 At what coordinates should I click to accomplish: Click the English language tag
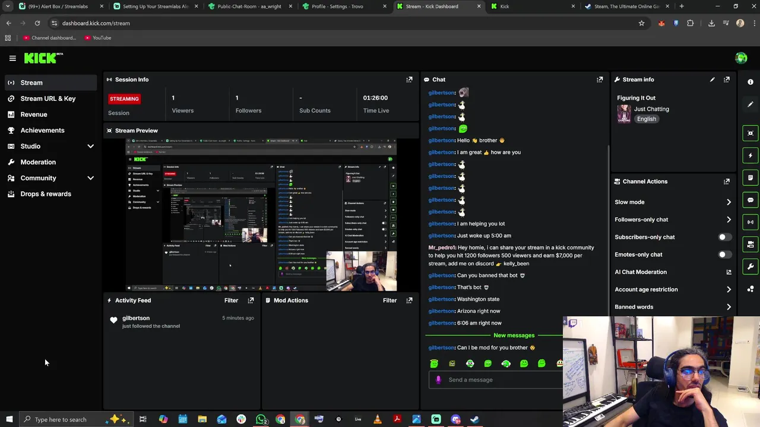click(647, 119)
